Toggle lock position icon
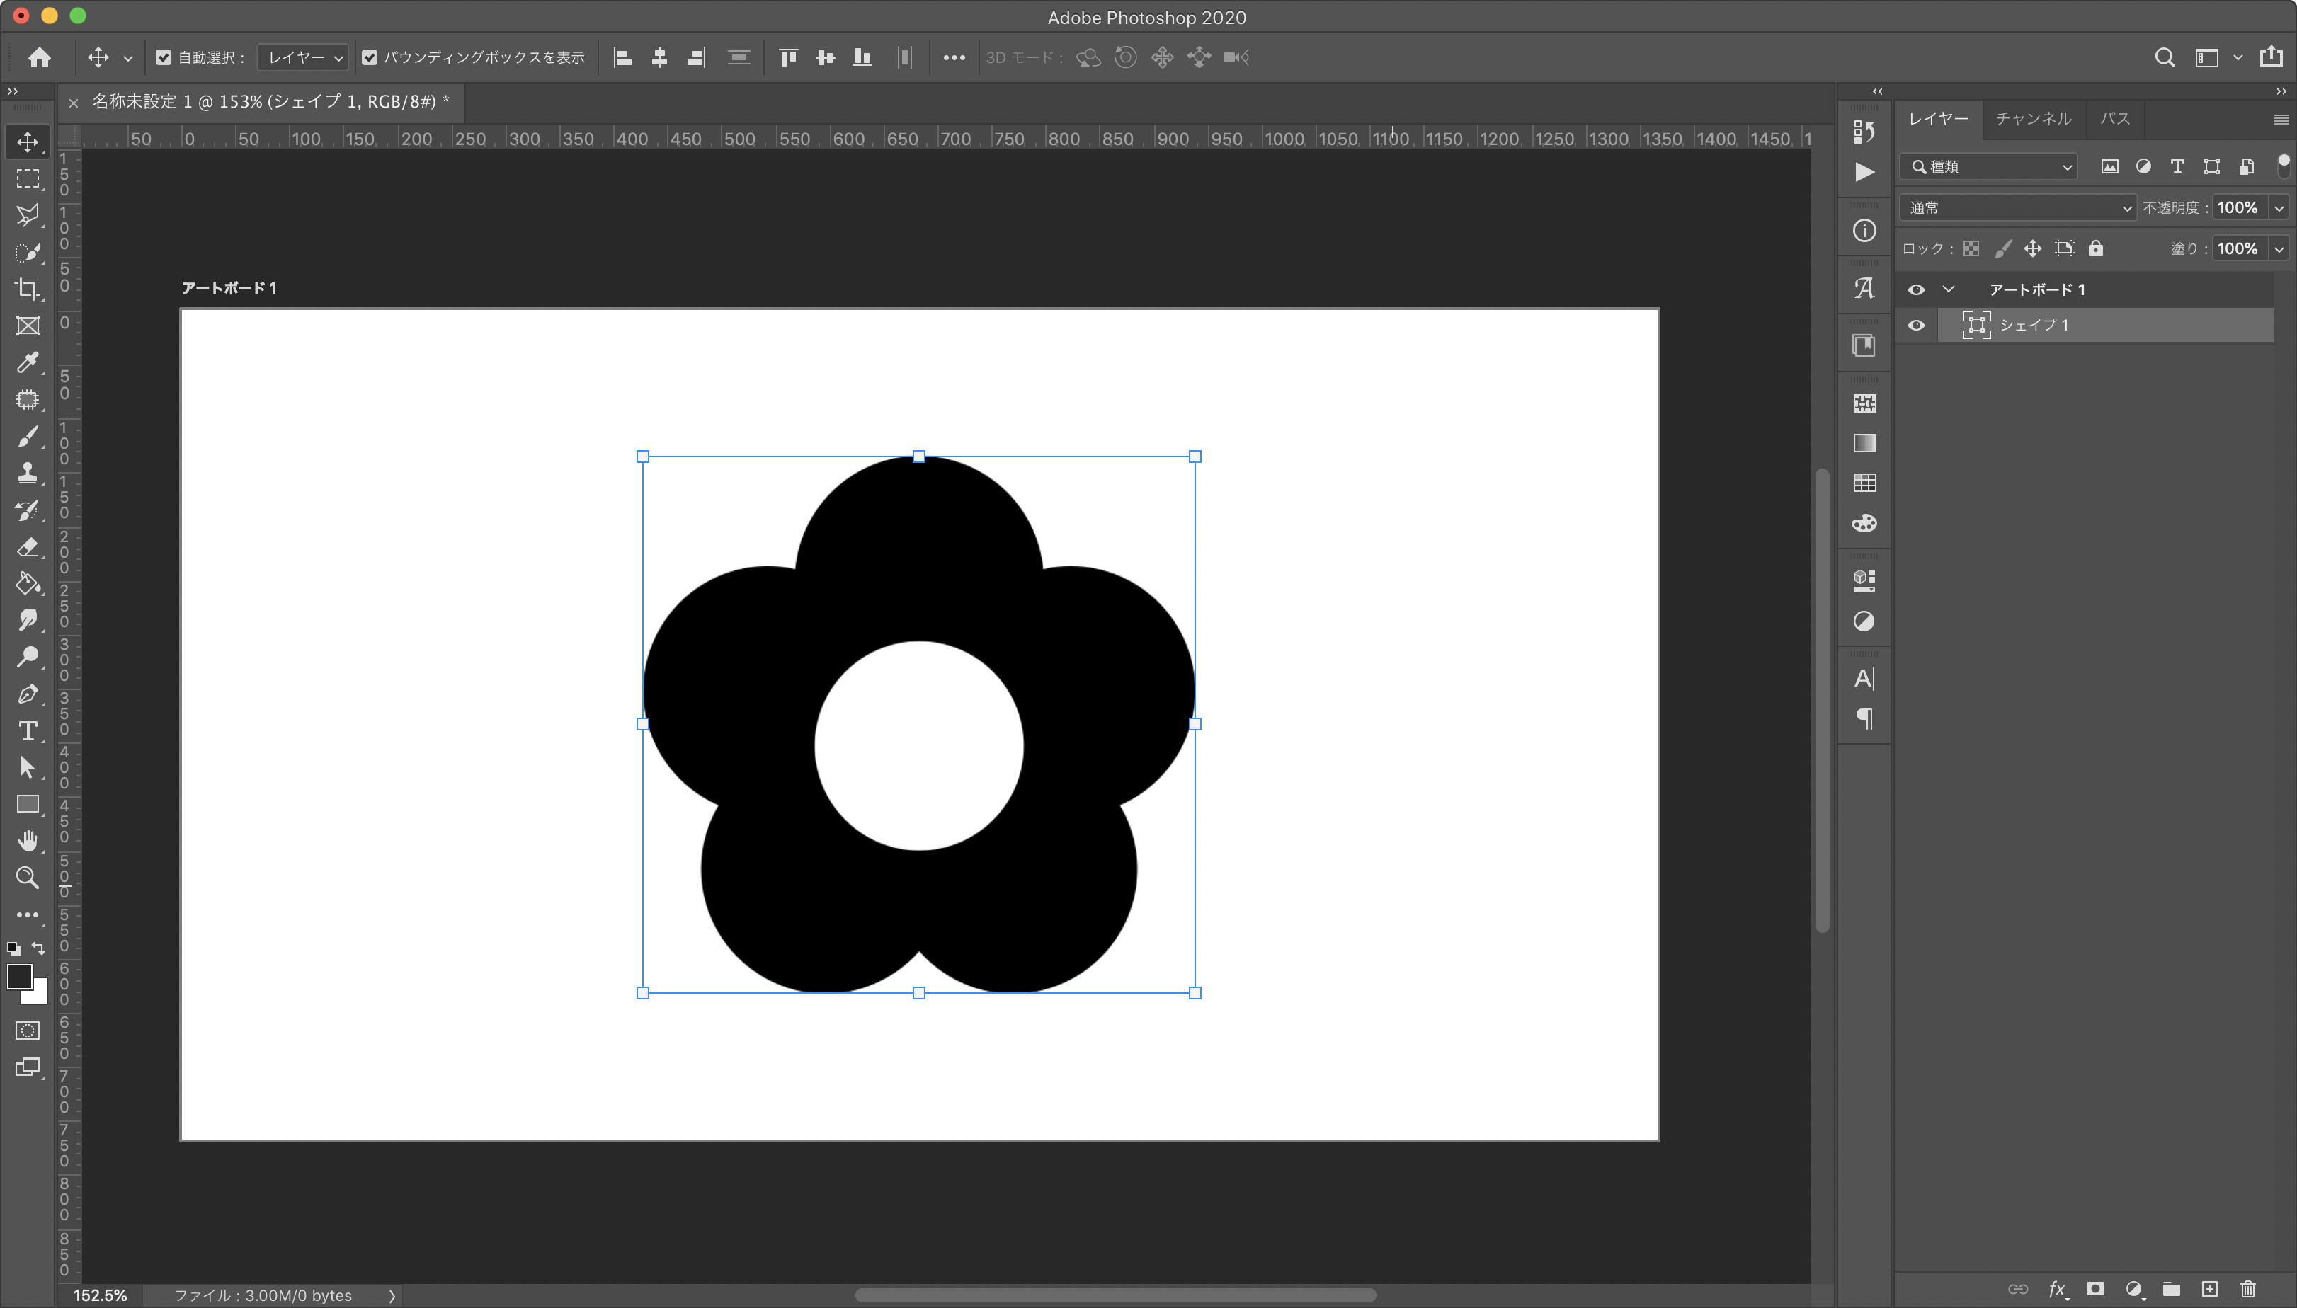 click(2033, 249)
